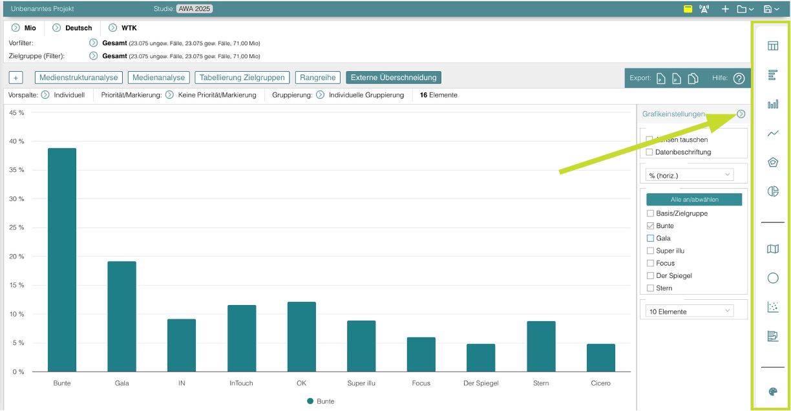Check the Gala series checkbox
The width and height of the screenshot is (791, 411).
pos(650,238)
